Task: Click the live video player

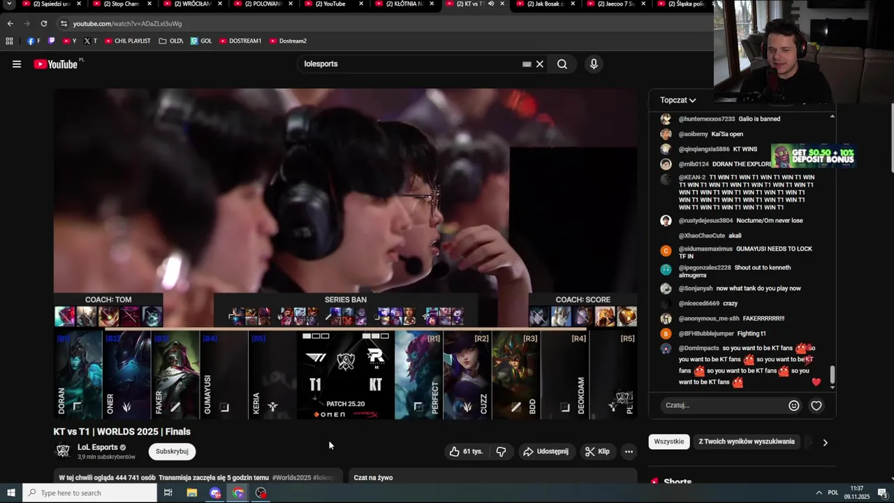Action: pyautogui.click(x=345, y=254)
